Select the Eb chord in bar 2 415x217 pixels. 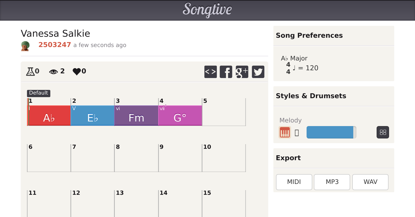click(92, 116)
